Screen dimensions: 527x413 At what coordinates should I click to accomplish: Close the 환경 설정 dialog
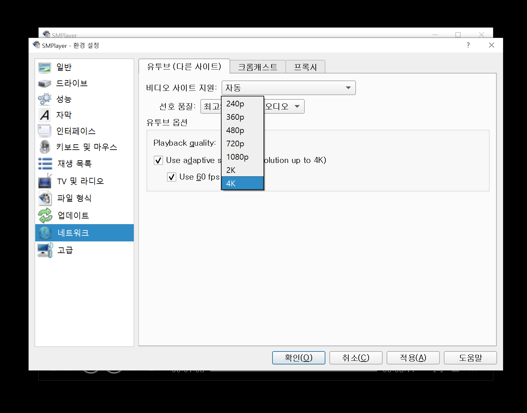(491, 45)
